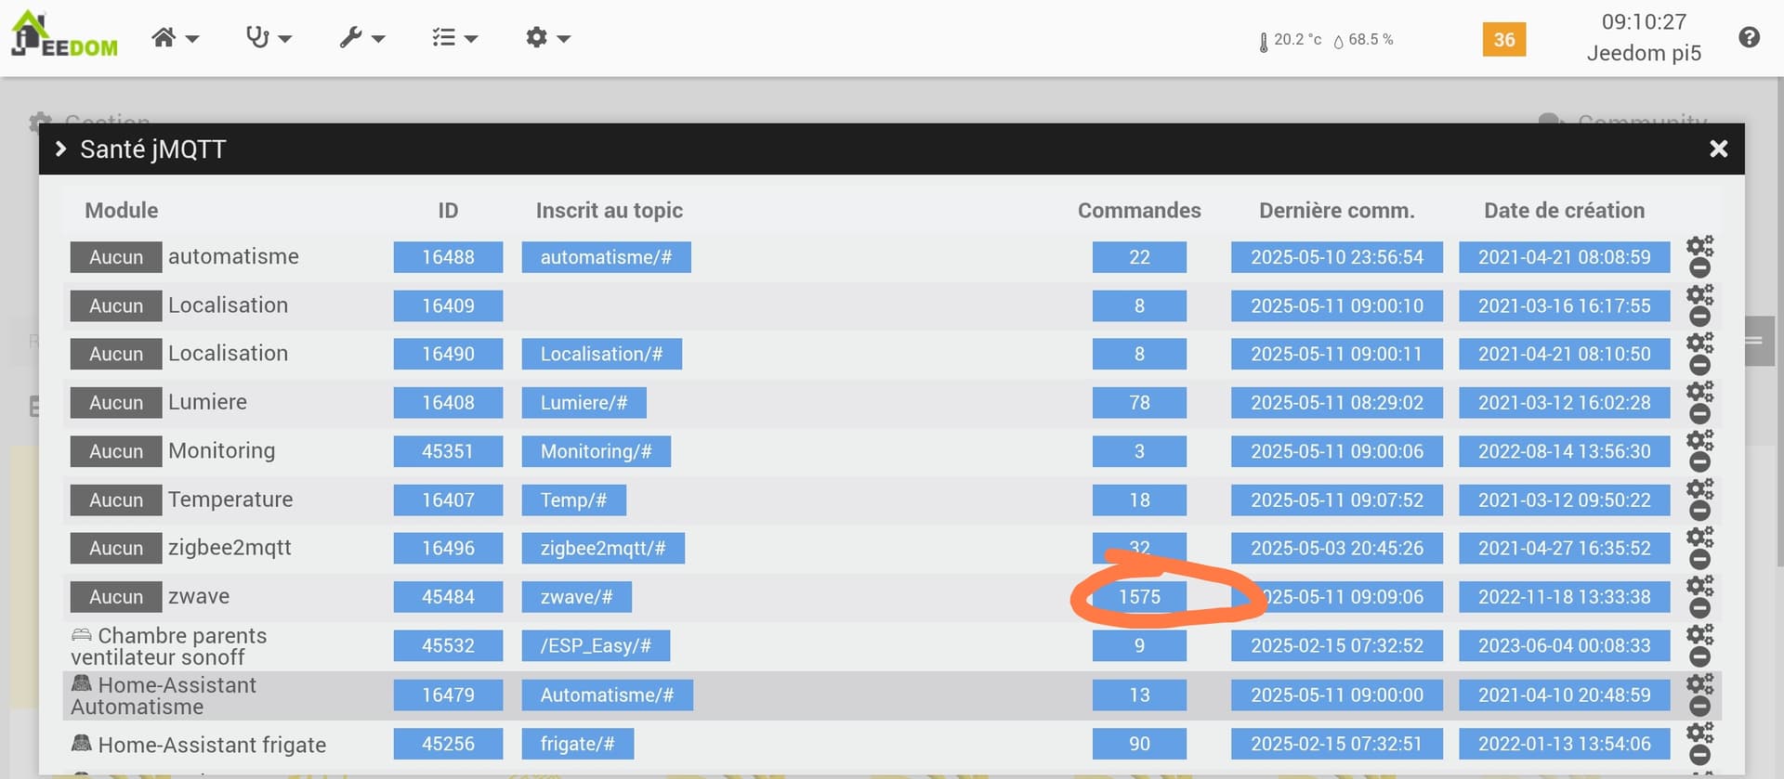The image size is (1784, 779).
Task: Select topic cell frigate/#
Action: coord(577,744)
